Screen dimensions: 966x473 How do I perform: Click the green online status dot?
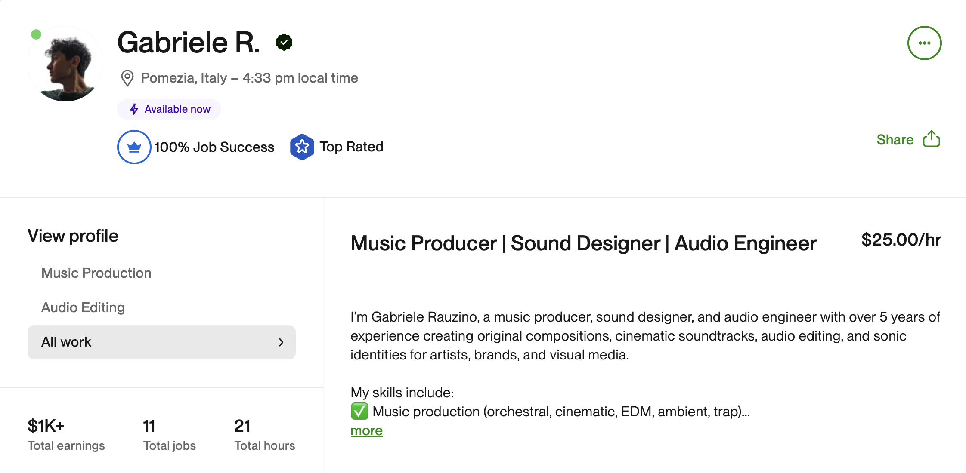pos(36,34)
